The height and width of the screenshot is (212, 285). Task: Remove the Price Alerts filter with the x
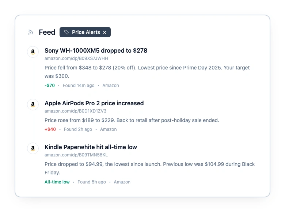[104, 33]
